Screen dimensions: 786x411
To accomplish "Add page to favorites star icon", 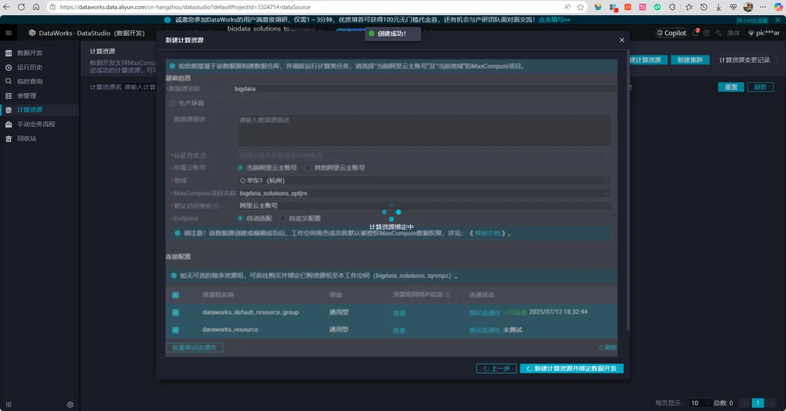I will coord(581,7).
